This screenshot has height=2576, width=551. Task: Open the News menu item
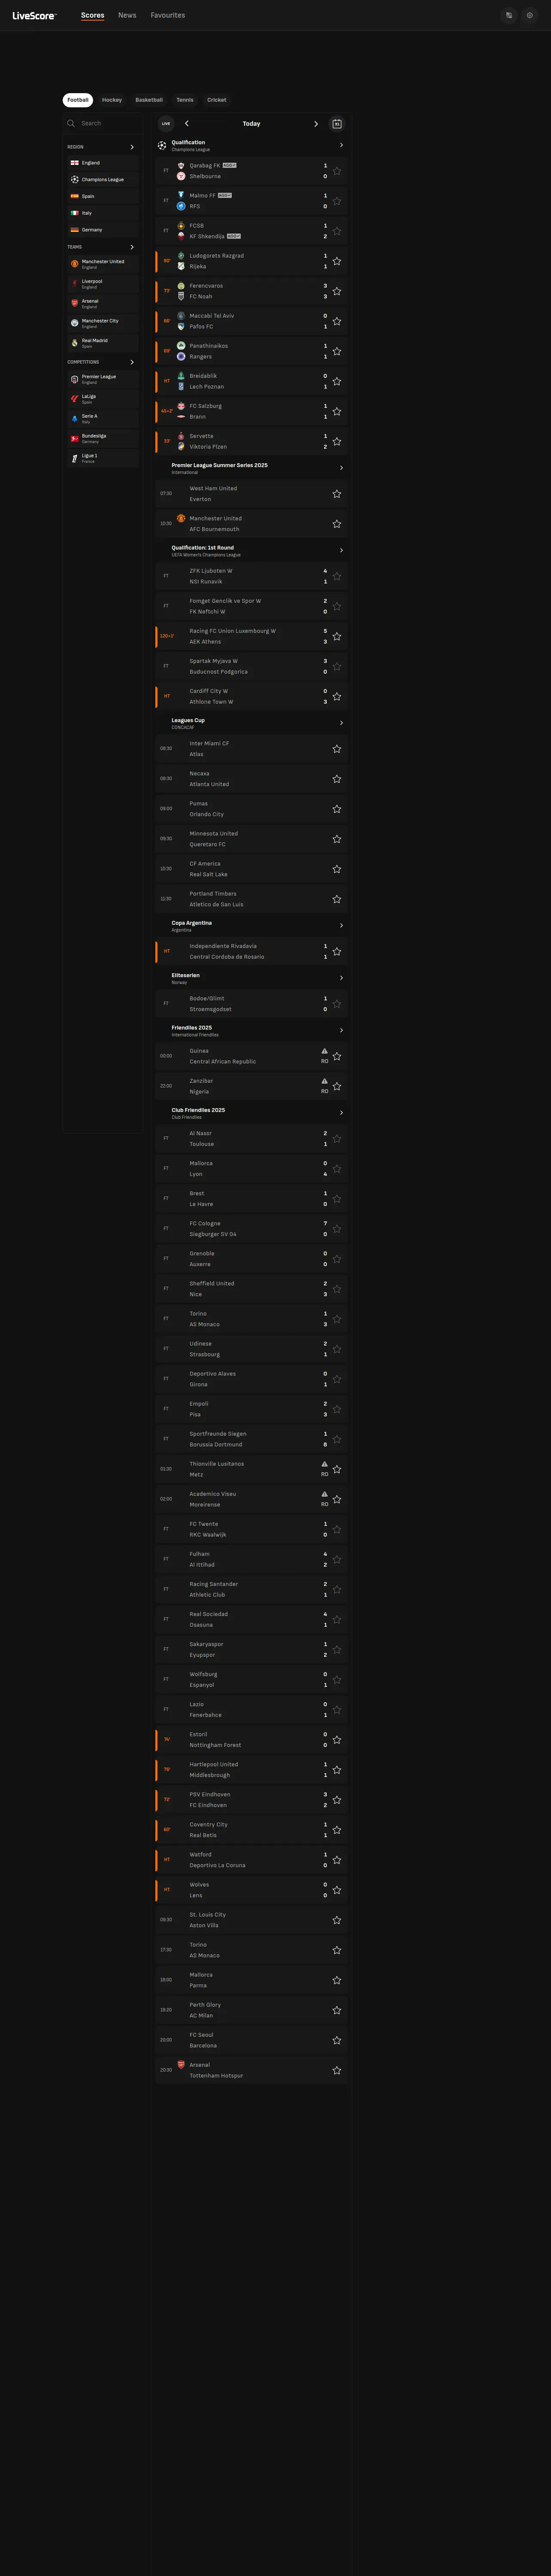127,16
